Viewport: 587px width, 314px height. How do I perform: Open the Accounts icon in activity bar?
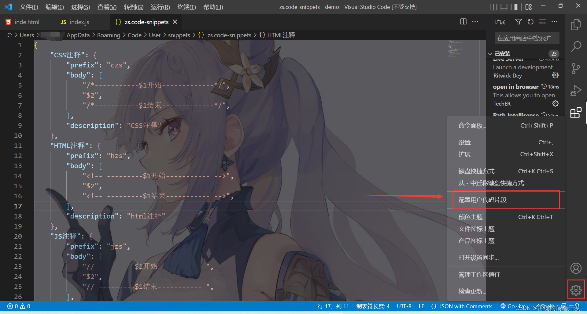tap(576, 268)
